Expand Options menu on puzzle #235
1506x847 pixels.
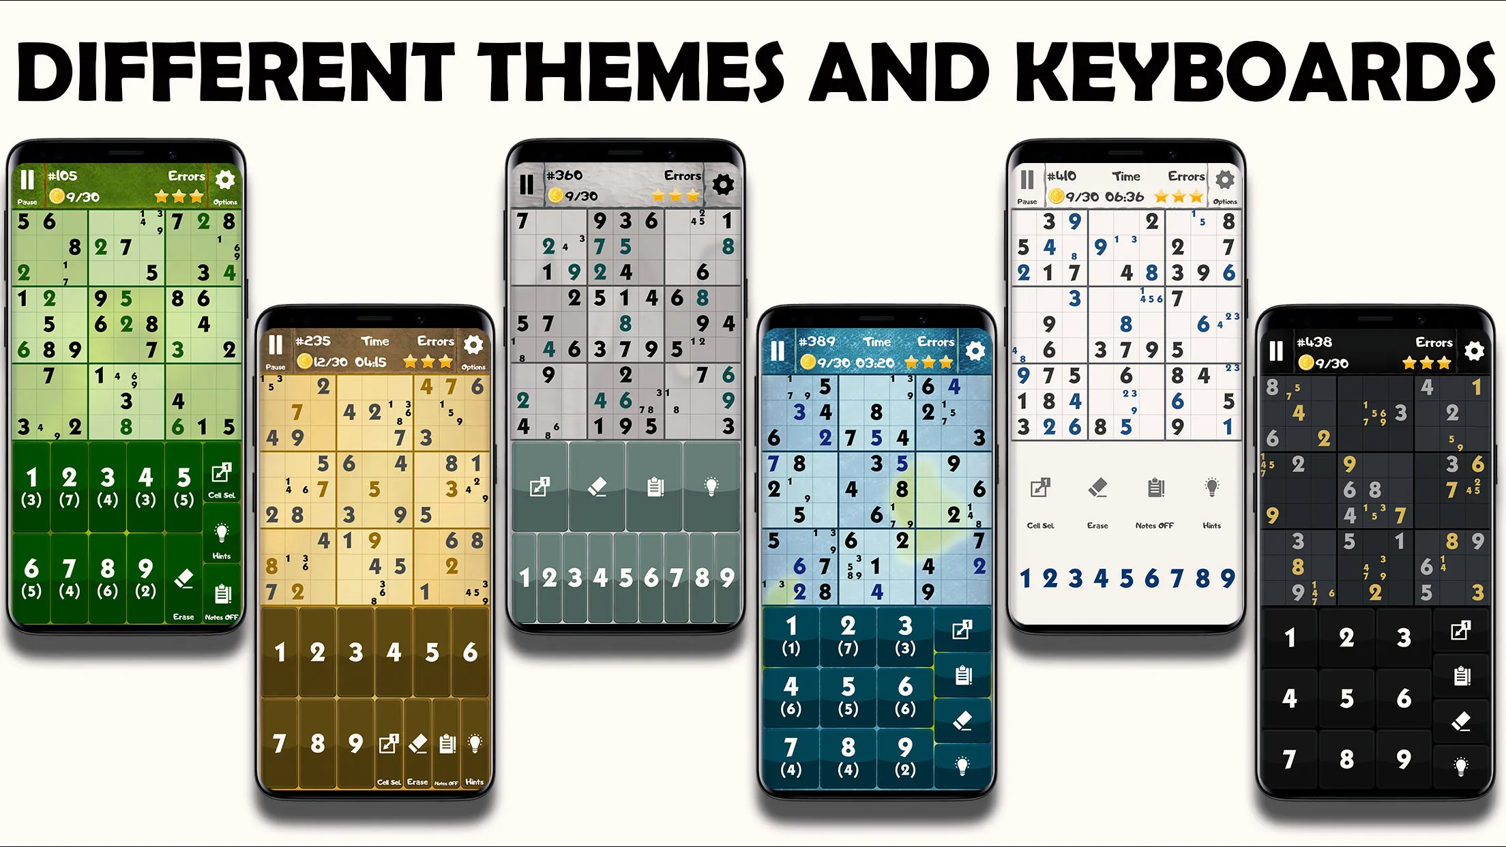point(474,343)
